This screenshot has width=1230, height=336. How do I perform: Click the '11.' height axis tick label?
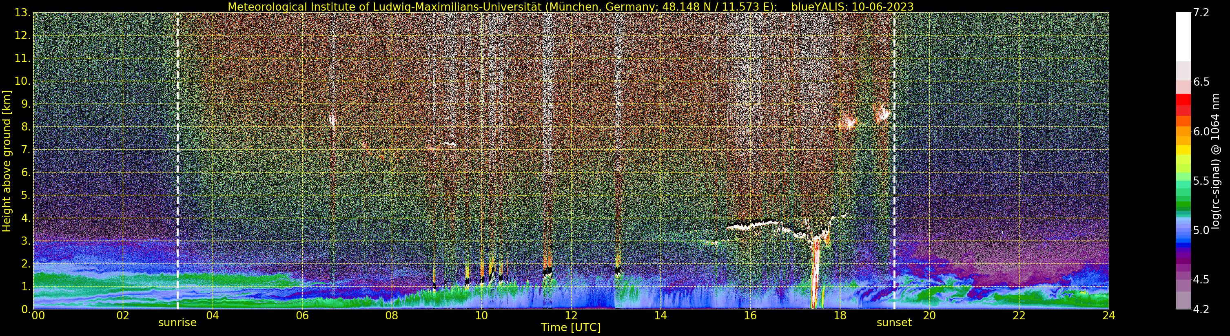[x=23, y=59]
